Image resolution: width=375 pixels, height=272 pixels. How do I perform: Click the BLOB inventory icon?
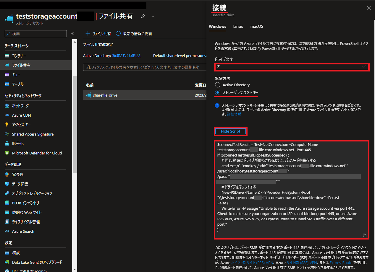click(x=7, y=203)
